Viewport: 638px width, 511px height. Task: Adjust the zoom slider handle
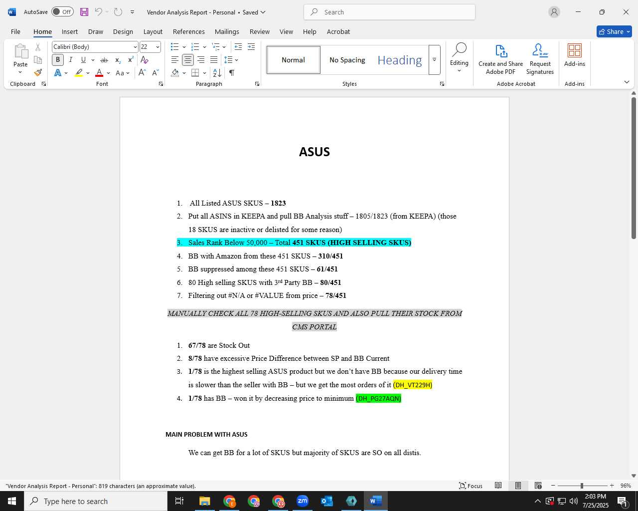(x=582, y=486)
